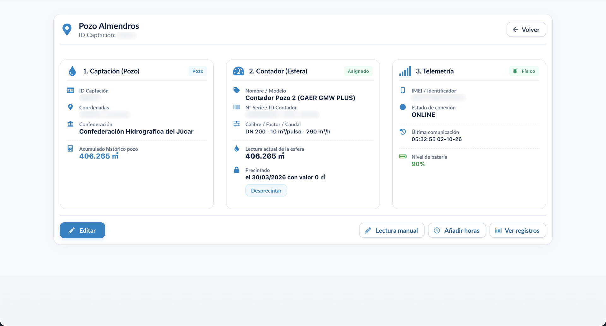Click the Asignado status badge

358,71
